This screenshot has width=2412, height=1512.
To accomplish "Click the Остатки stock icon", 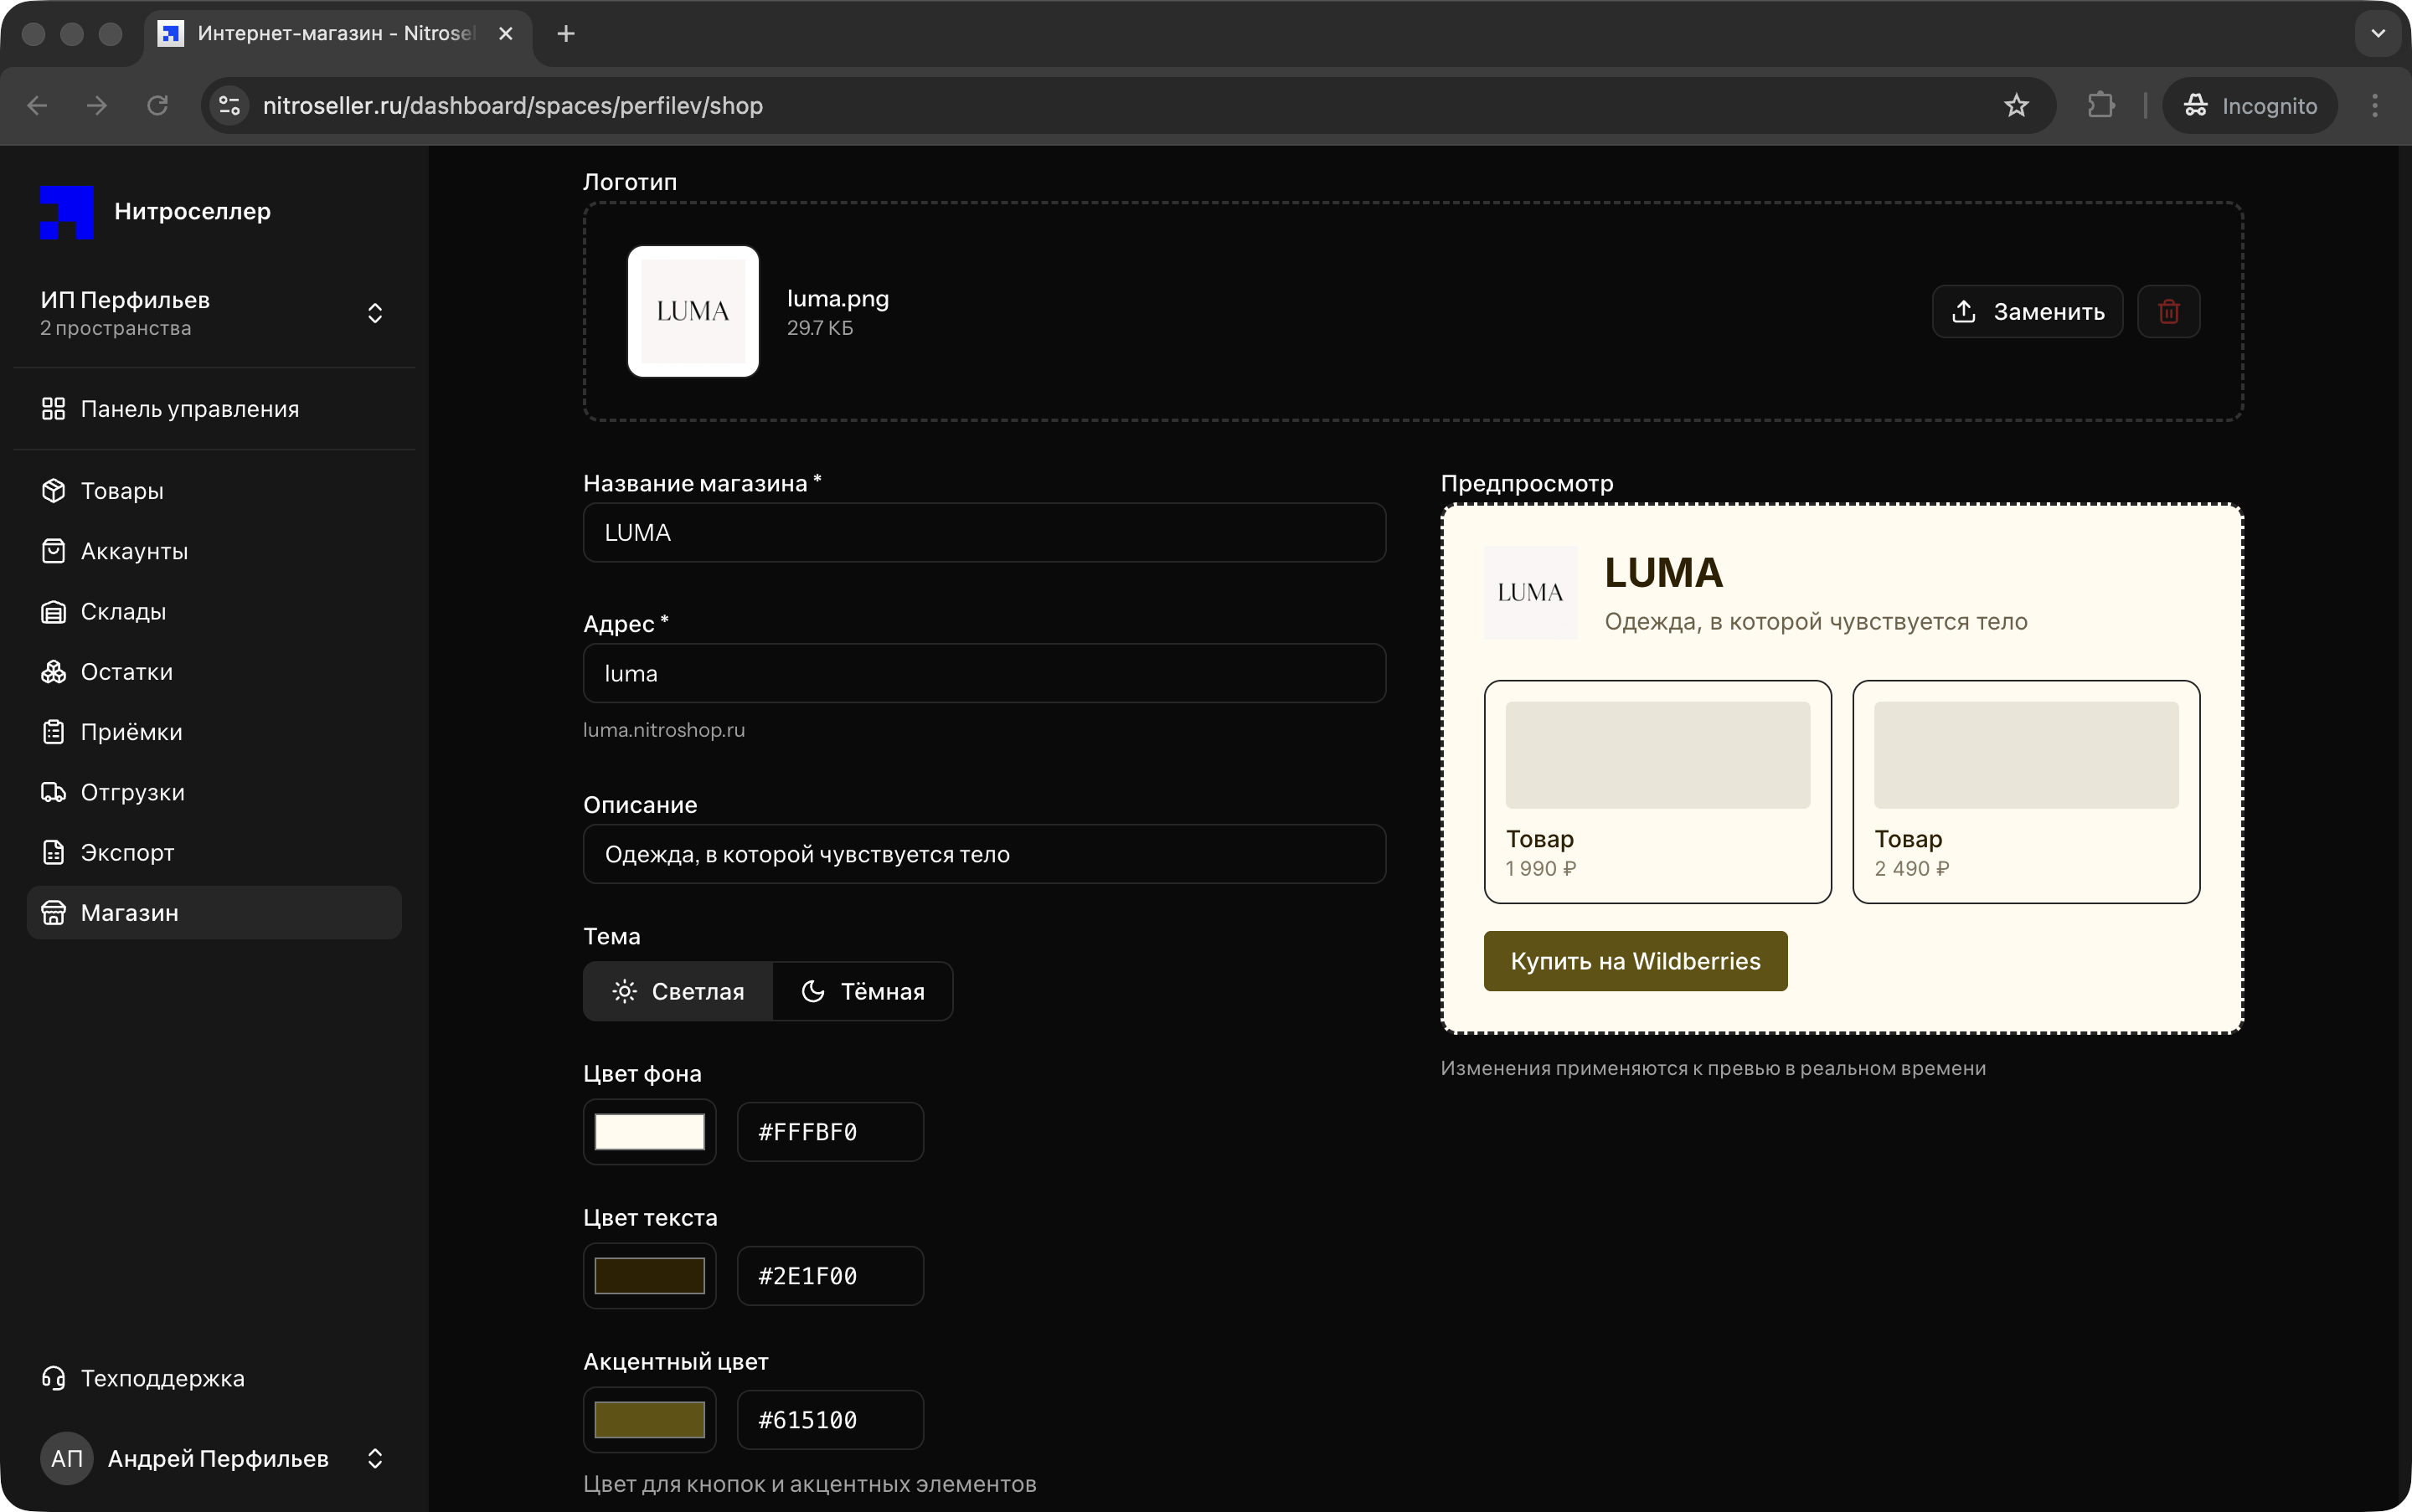I will point(53,672).
